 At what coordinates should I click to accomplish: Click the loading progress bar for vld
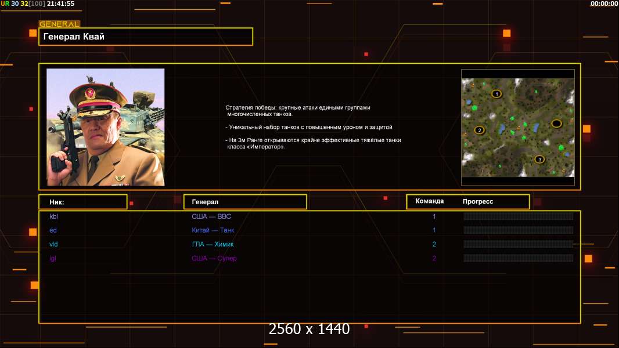519,244
